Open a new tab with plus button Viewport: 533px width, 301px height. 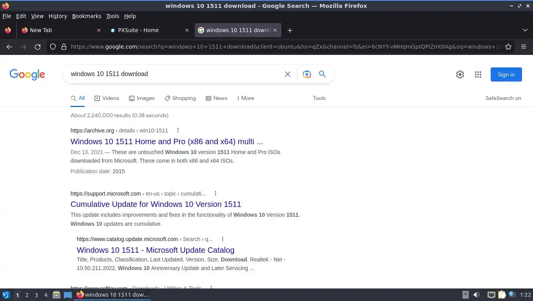point(290,30)
